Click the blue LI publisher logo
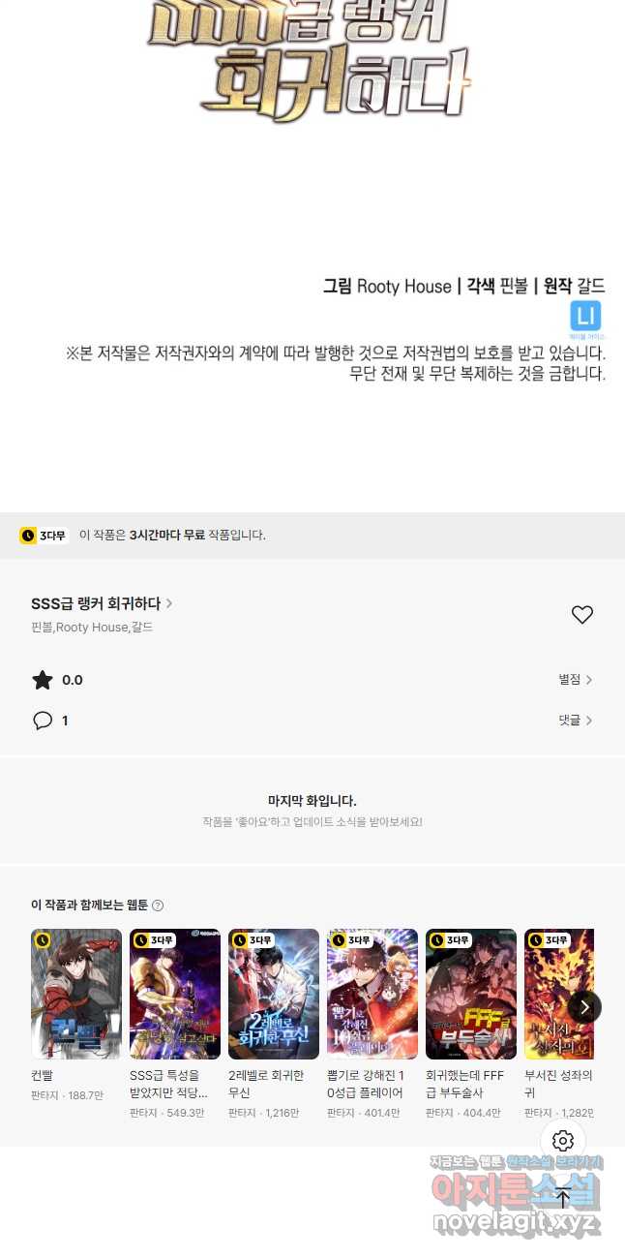 [586, 317]
